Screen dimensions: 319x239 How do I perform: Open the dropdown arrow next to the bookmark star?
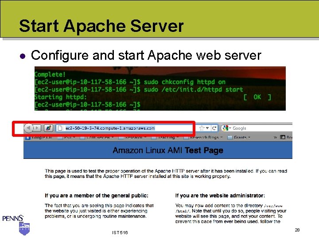coord(207,128)
